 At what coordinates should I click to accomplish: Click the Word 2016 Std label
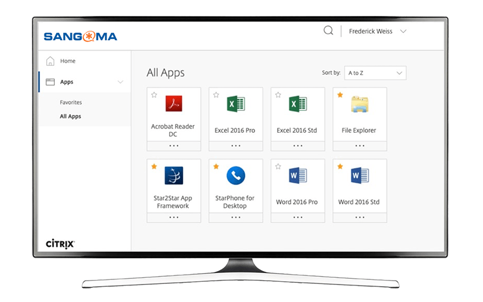pos(359,202)
